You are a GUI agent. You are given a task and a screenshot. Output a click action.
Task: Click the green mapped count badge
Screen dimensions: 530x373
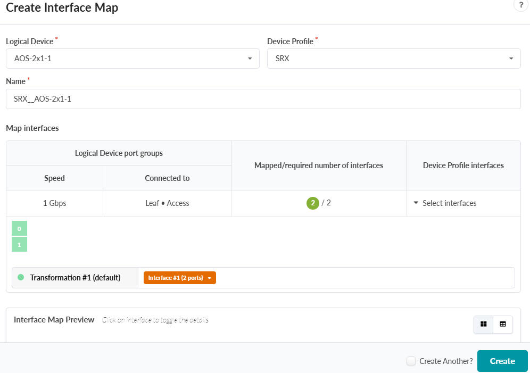pyautogui.click(x=312, y=203)
